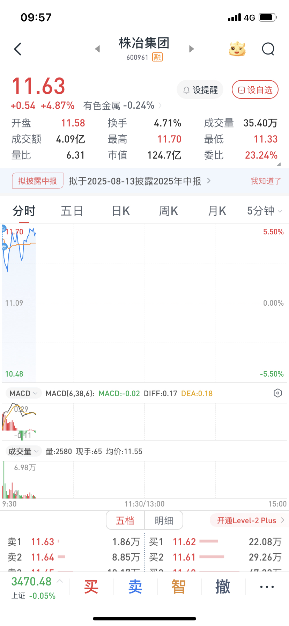Switch to the 日K chart tab
The width and height of the screenshot is (289, 626).
coord(121,211)
